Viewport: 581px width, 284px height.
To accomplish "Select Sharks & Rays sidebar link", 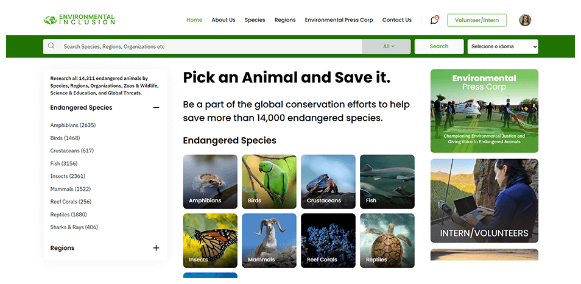I will tap(74, 227).
